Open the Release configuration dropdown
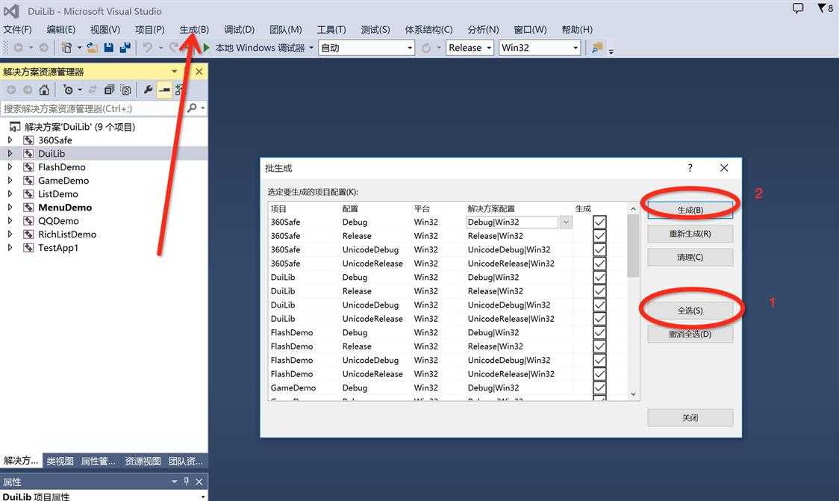Viewport: 839px width, 501px height. [488, 48]
